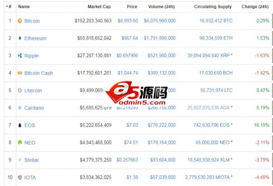The image size is (273, 186).
Task: Open the IOTA coin page link
Action: click(x=30, y=177)
